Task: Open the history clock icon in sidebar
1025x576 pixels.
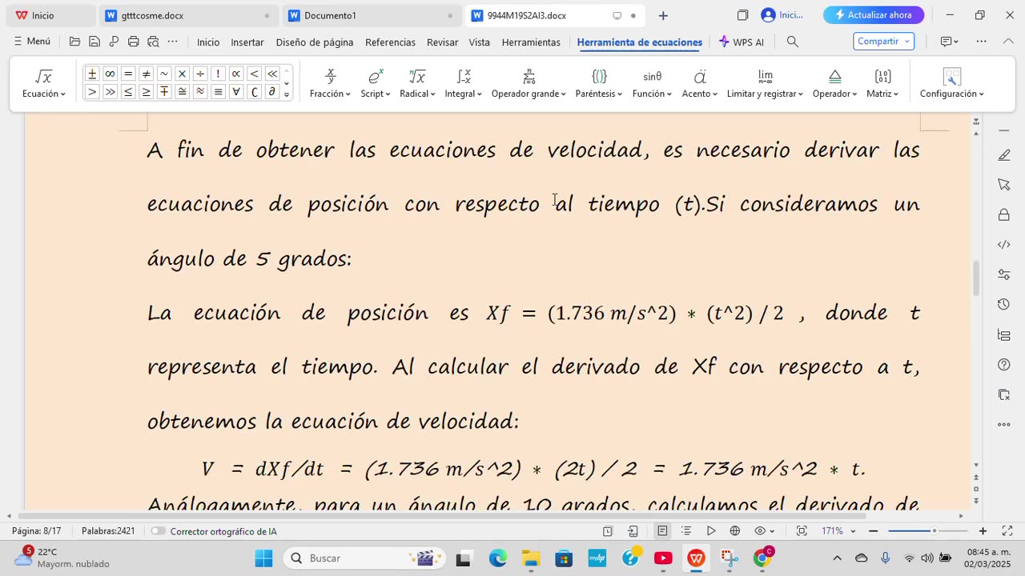Action: [x=1004, y=305]
